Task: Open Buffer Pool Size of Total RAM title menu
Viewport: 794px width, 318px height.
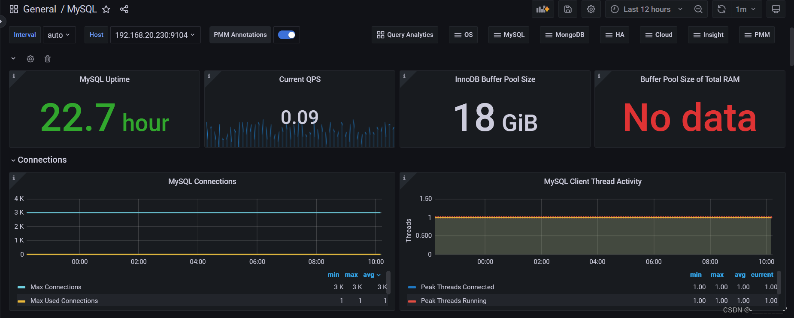Action: pos(690,79)
